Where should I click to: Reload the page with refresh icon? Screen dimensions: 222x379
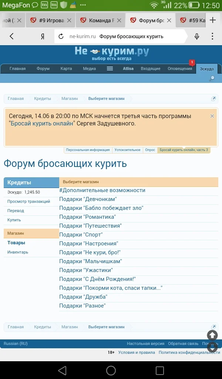(x=61, y=37)
